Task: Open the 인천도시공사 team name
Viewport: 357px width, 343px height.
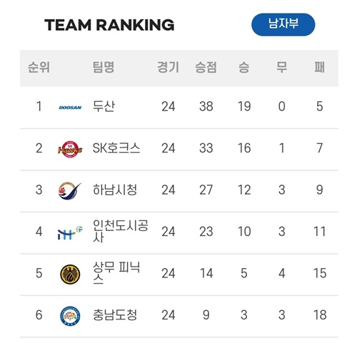Action: click(121, 231)
